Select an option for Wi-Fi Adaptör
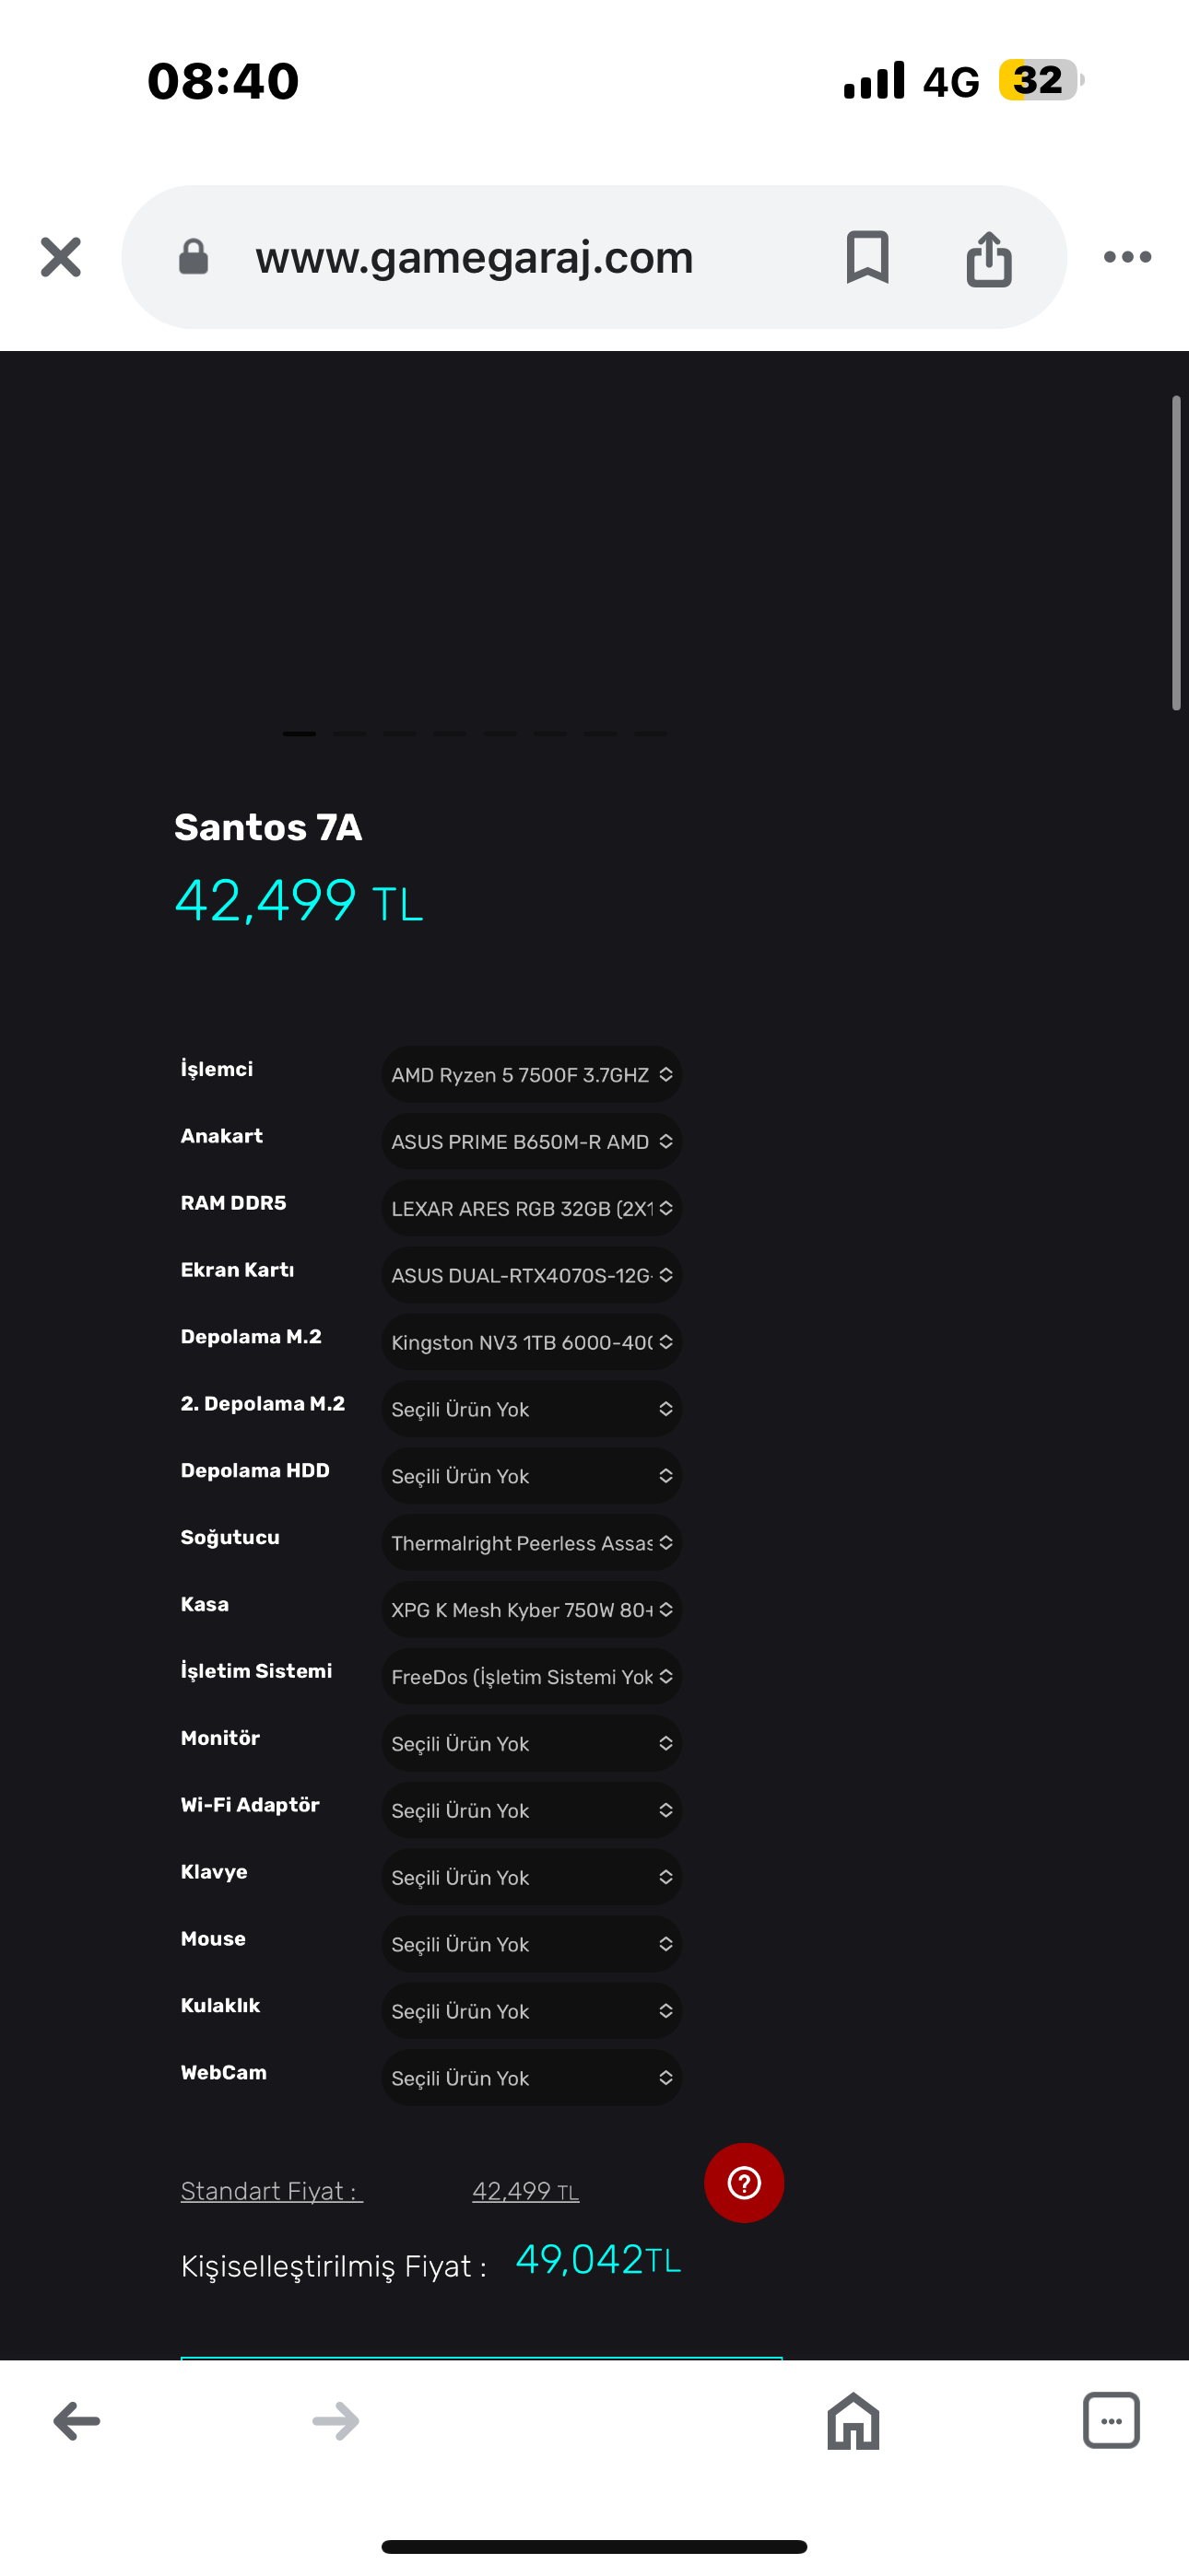The height and width of the screenshot is (2576, 1189). point(532,1810)
